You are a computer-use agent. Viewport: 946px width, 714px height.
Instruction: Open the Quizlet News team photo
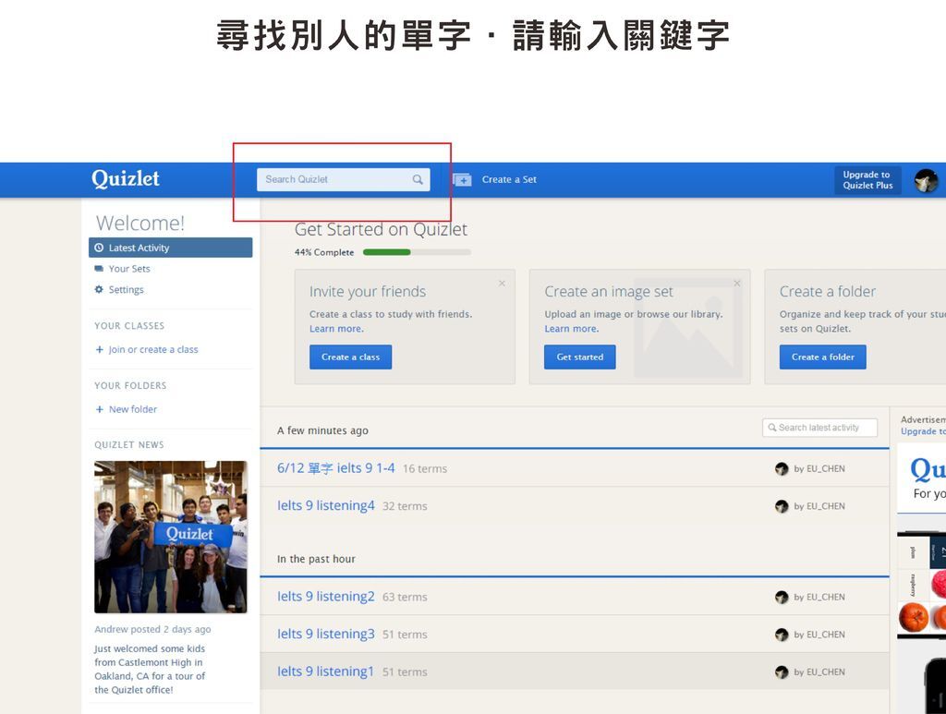pos(171,537)
